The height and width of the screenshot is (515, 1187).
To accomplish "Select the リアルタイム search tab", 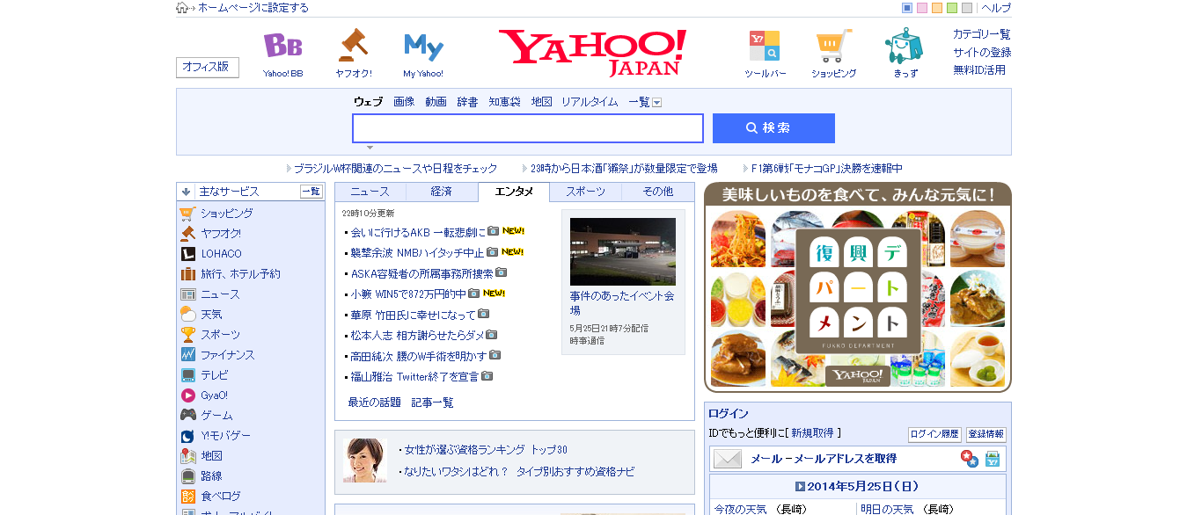I will 590,102.
